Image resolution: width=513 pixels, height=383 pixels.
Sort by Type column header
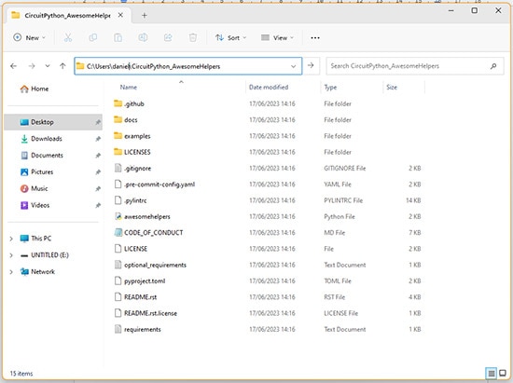pyautogui.click(x=330, y=88)
